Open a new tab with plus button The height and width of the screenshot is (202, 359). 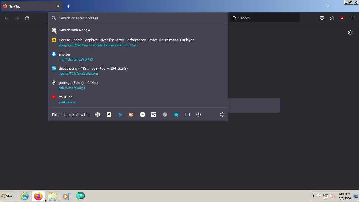click(68, 6)
